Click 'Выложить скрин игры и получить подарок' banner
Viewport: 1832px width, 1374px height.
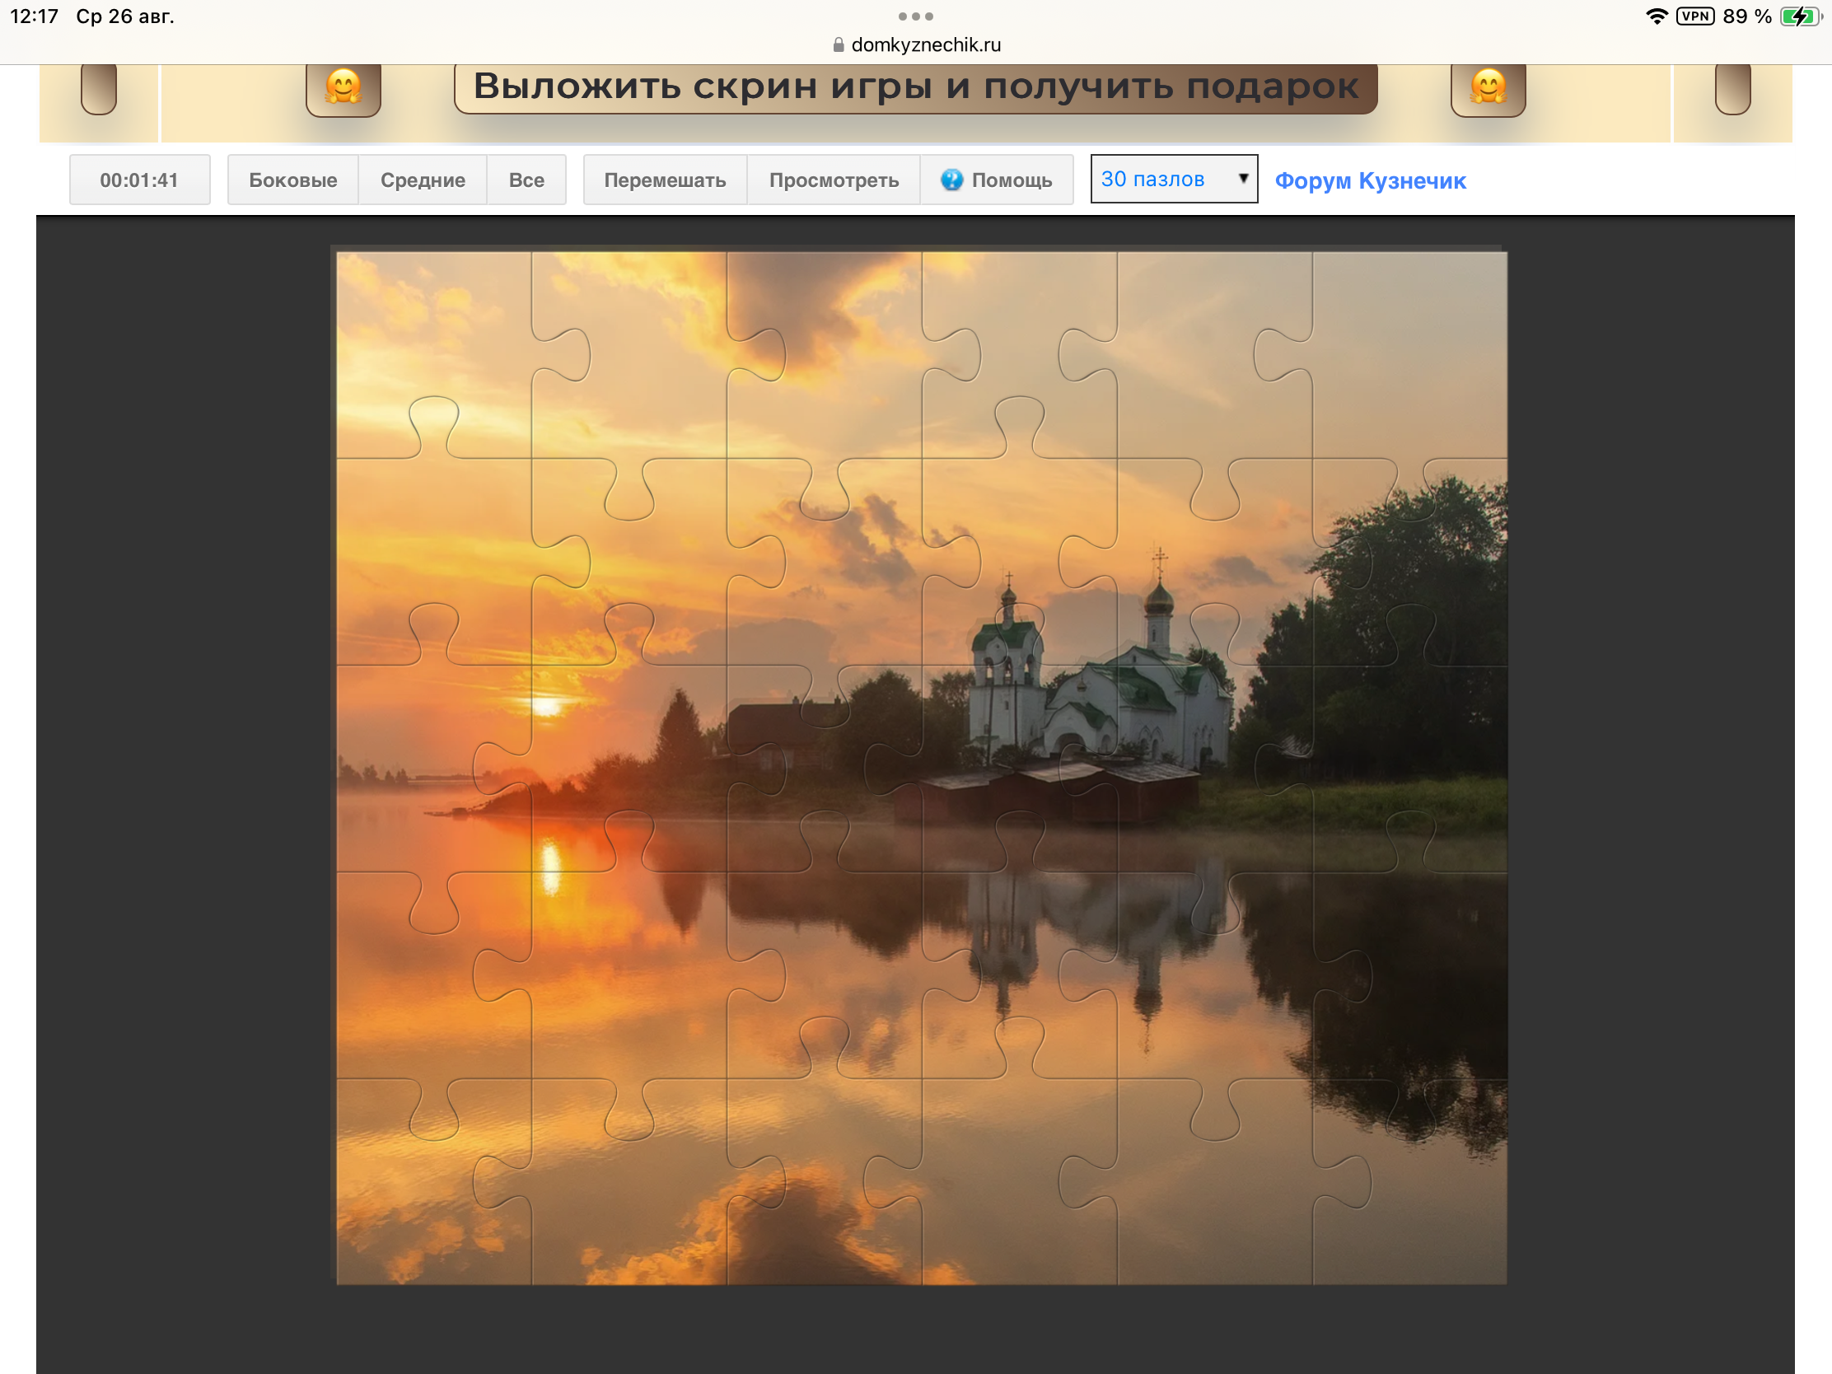click(915, 87)
